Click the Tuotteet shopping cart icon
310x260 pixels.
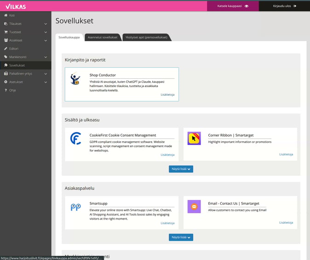pos(6,32)
